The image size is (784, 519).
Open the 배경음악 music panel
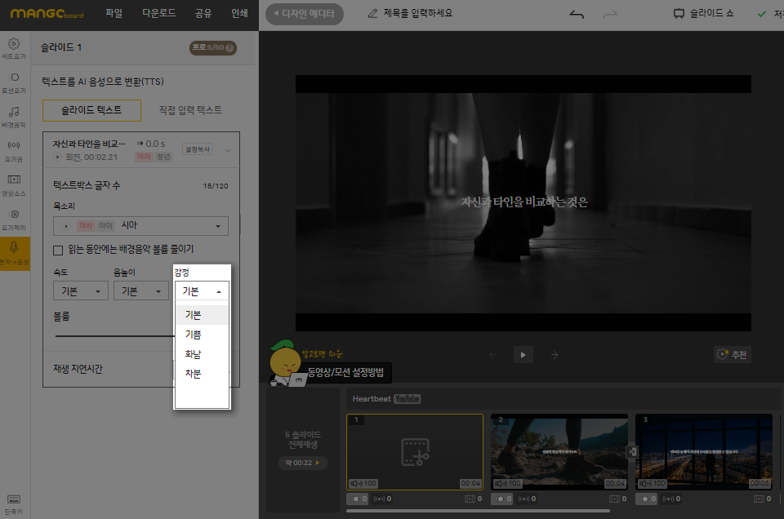pos(14,117)
